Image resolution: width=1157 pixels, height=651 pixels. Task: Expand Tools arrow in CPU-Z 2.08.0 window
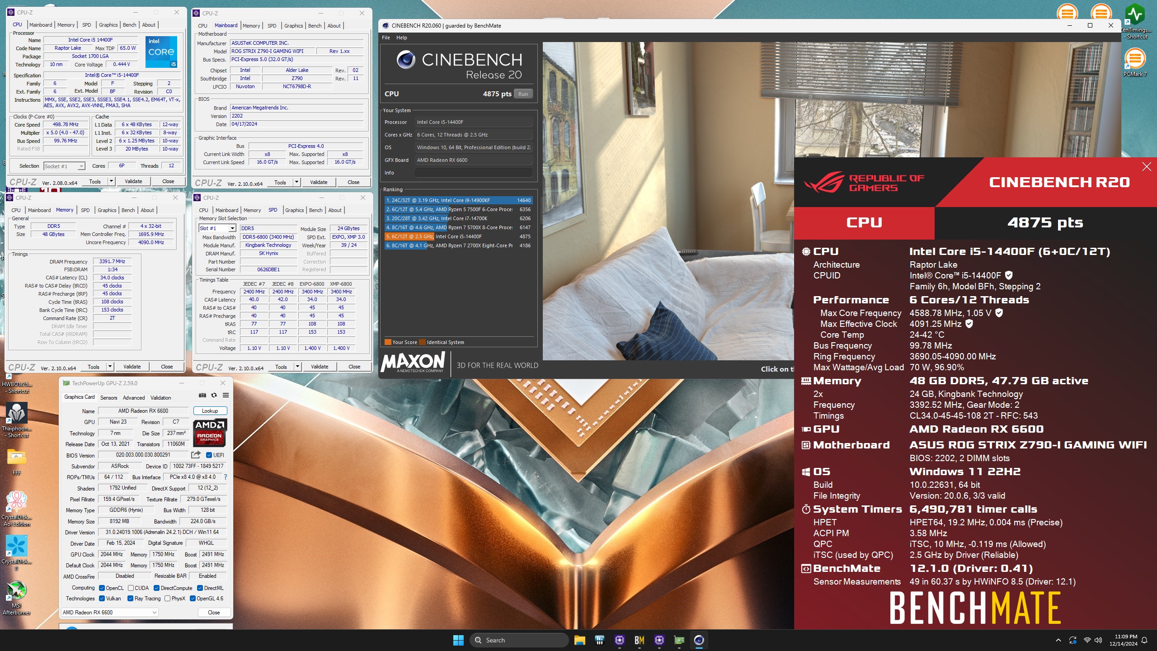tap(111, 181)
